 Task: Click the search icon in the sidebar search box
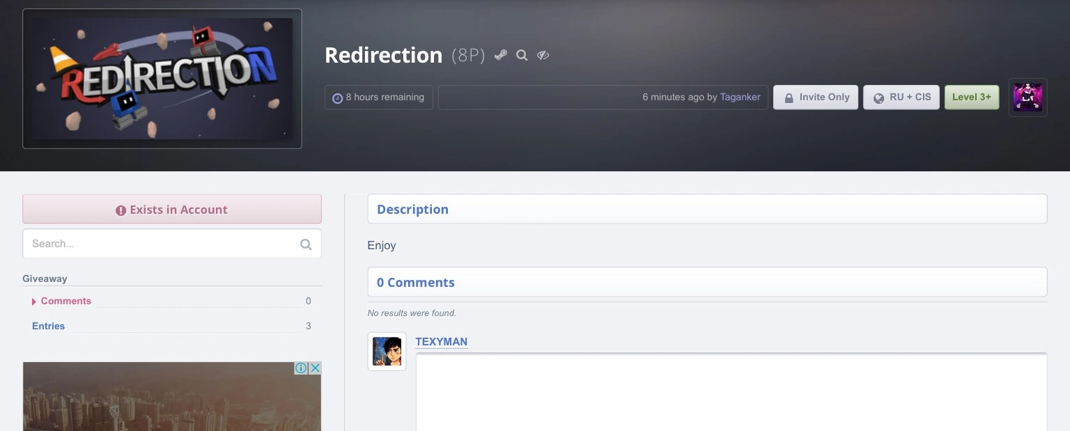tap(306, 244)
